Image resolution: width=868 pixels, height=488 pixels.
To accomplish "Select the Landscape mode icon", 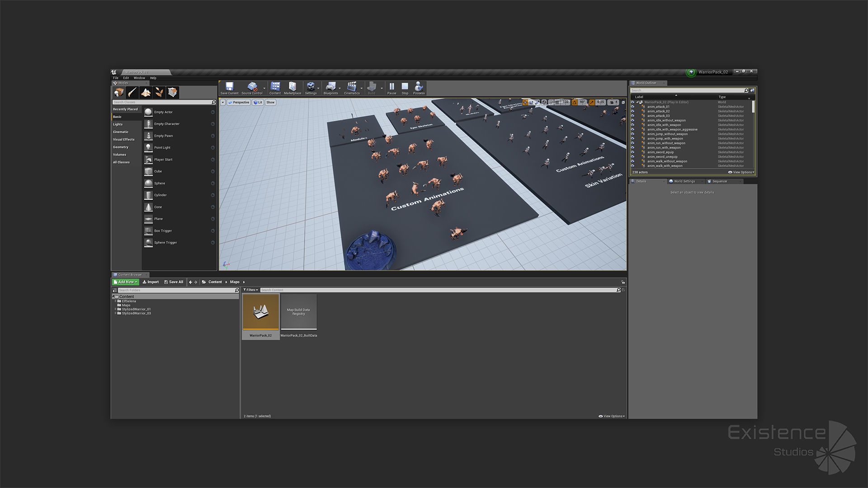I will tap(146, 93).
